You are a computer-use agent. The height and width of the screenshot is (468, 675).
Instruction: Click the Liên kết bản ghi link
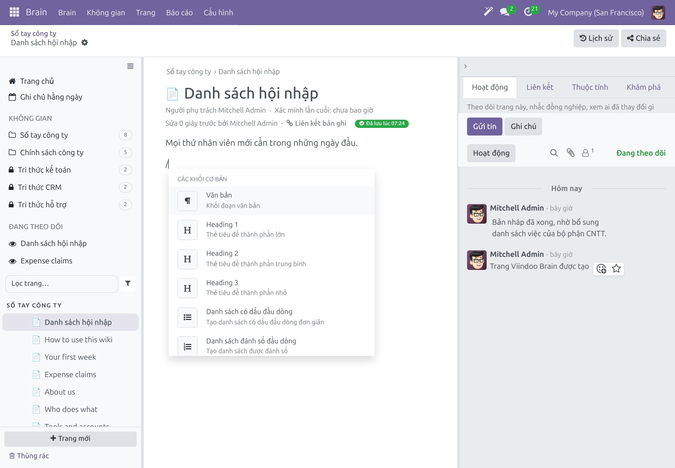pos(316,123)
